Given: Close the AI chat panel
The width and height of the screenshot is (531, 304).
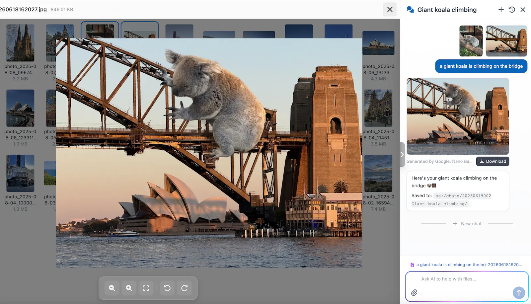Looking at the screenshot, I should tap(523, 10).
